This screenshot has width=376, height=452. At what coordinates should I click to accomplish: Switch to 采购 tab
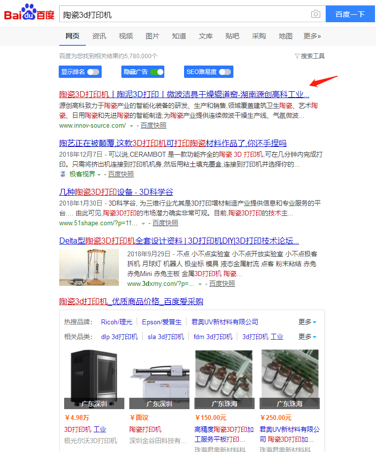(x=259, y=36)
